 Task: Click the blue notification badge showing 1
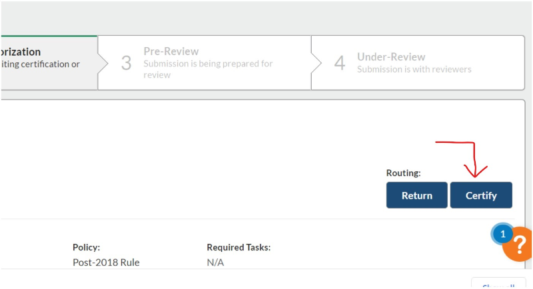(503, 234)
